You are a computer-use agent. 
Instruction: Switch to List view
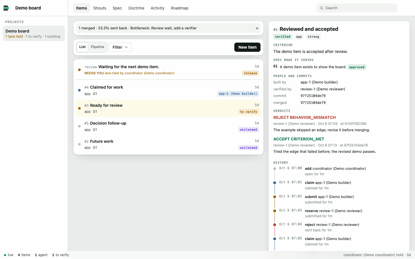point(82,47)
